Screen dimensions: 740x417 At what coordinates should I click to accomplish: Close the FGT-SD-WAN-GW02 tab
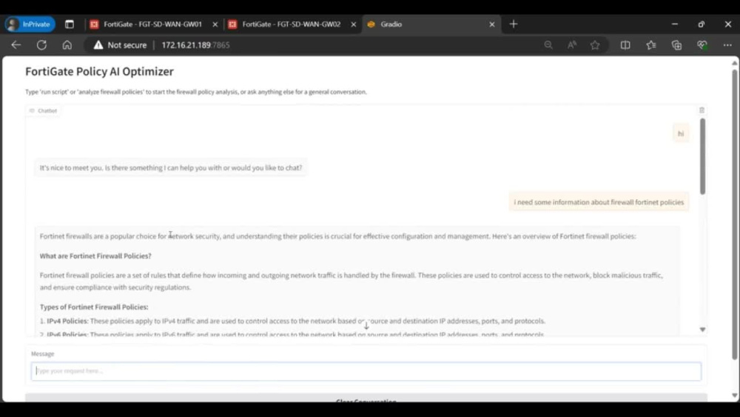click(354, 24)
